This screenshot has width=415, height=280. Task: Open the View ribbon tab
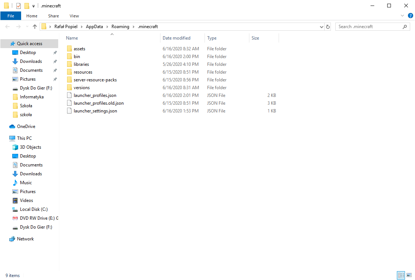tap(74, 16)
